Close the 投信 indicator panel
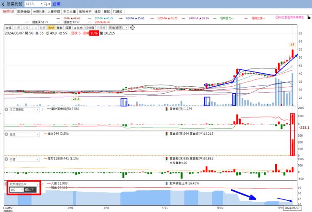The width and height of the screenshot is (312, 212). [x=6, y=134]
